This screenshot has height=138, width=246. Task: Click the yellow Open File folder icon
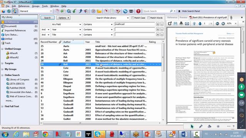point(99,11)
